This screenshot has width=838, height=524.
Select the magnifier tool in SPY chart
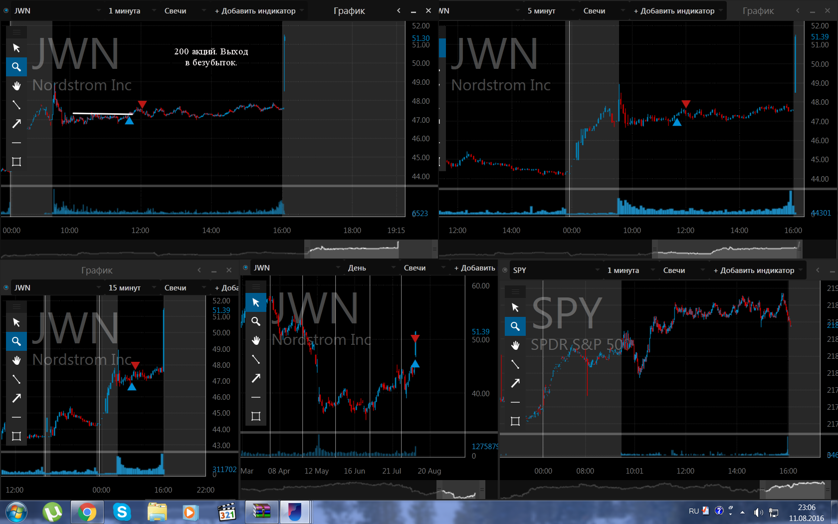(515, 326)
